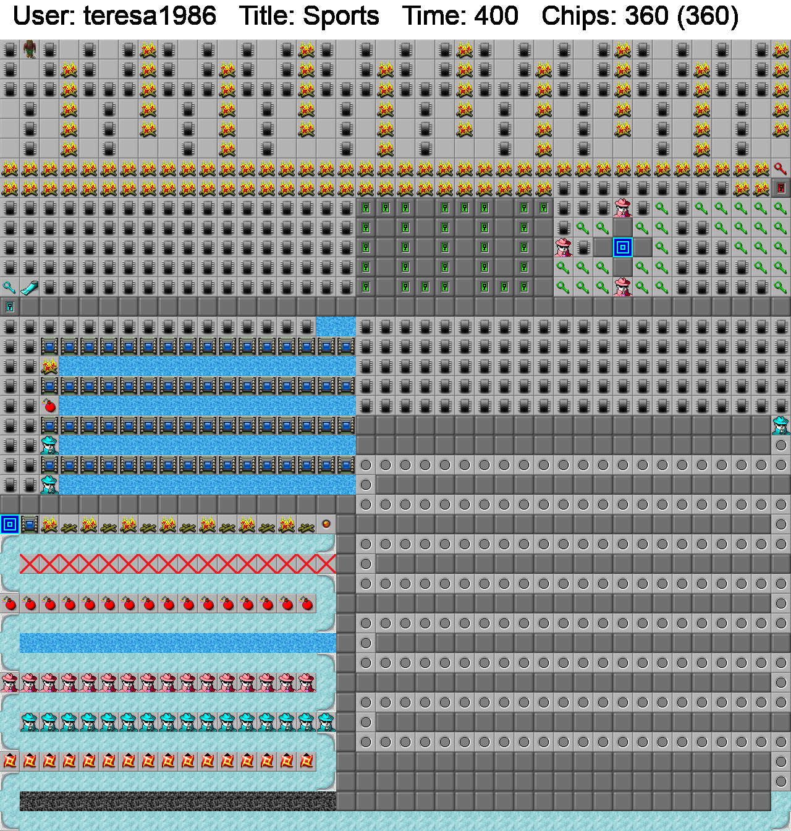Click the 'Time: 400' counter

point(460,16)
